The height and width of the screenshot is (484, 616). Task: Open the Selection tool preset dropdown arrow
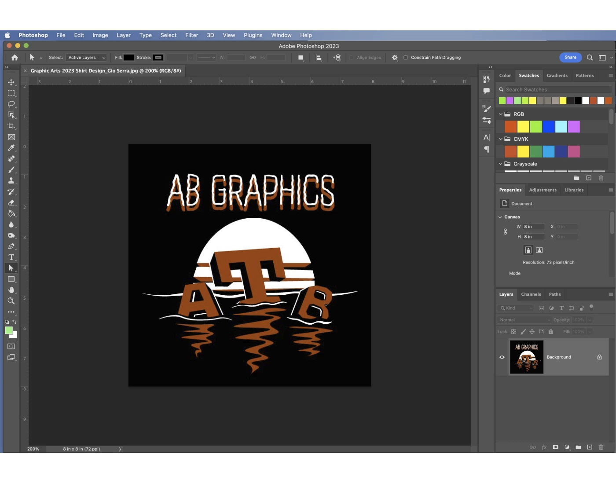41,58
